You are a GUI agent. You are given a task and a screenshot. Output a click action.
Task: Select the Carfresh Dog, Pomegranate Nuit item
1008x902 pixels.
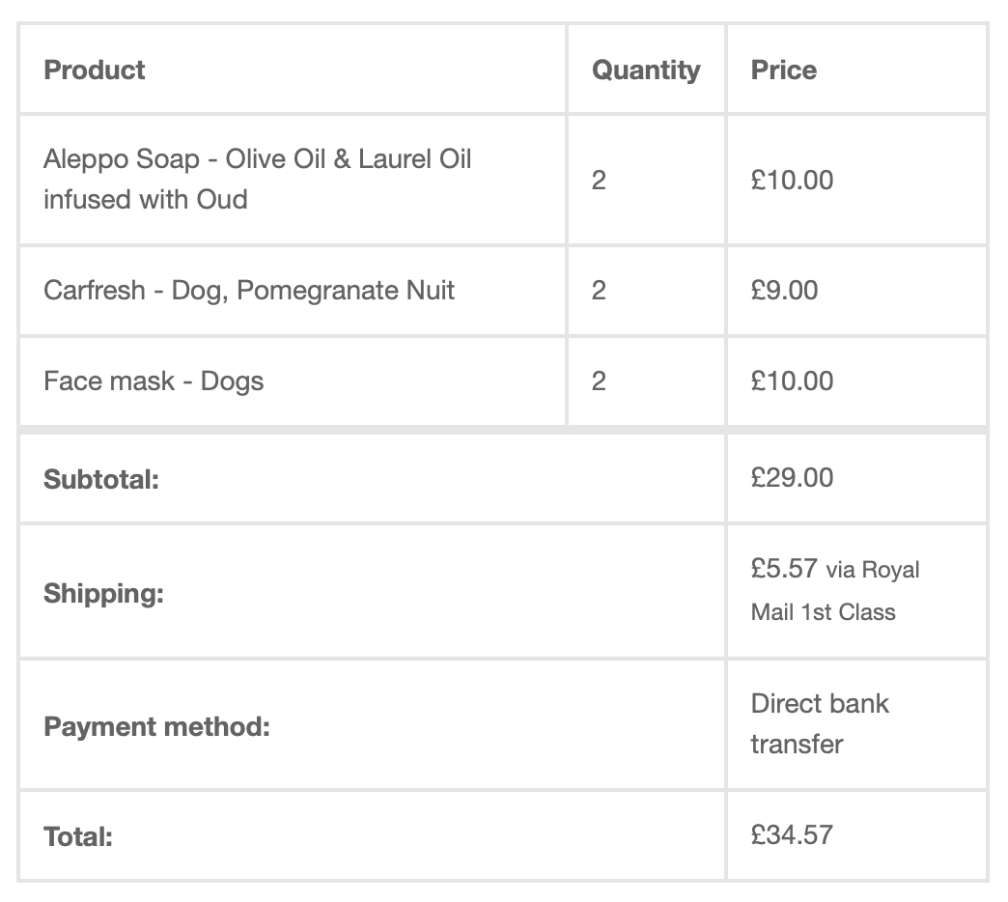[249, 290]
